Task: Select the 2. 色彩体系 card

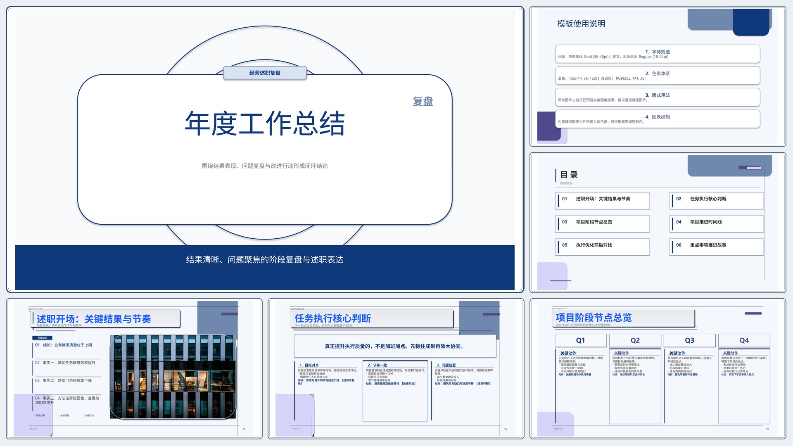Action: click(x=658, y=76)
